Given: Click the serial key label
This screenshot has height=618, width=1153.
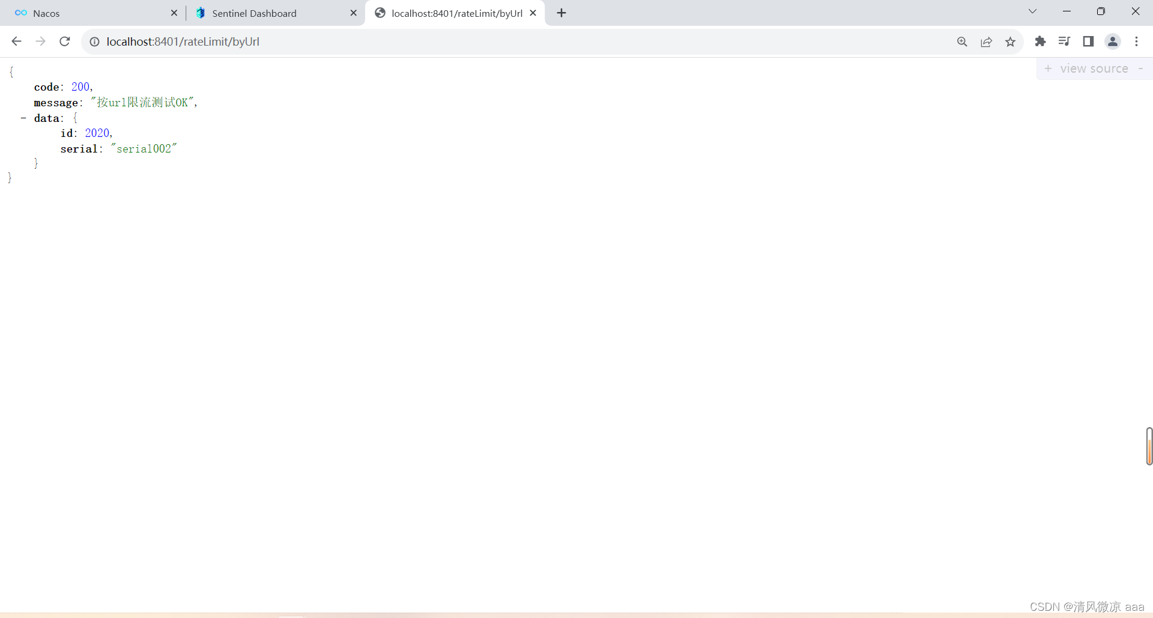Looking at the screenshot, I should pyautogui.click(x=79, y=149).
